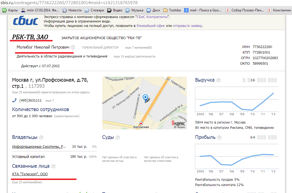Click help icon beside Выручка heading
The width and height of the screenshot is (292, 193).
click(x=219, y=80)
